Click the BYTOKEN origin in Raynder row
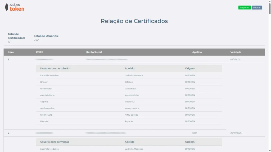 190,121
